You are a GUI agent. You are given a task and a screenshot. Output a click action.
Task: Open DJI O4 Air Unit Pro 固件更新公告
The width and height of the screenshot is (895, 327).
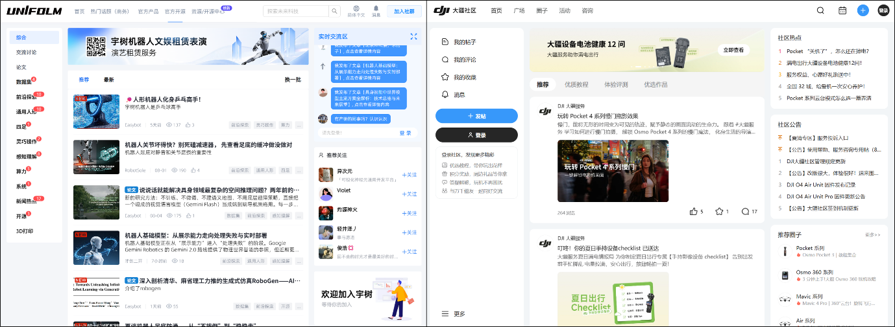pyautogui.click(x=826, y=196)
